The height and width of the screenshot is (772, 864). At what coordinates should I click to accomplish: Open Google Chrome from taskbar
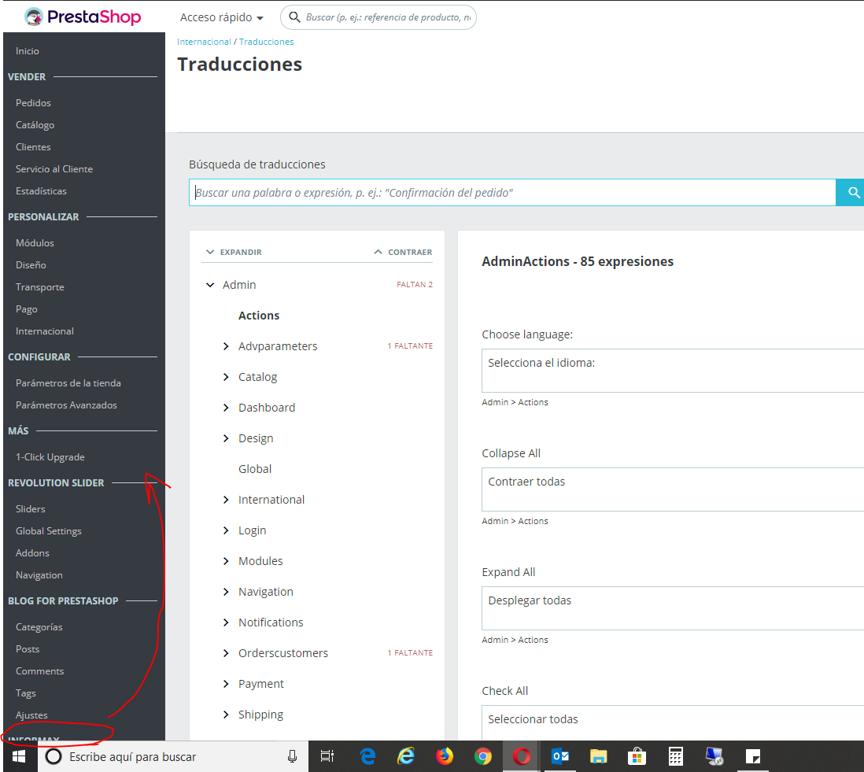482,756
